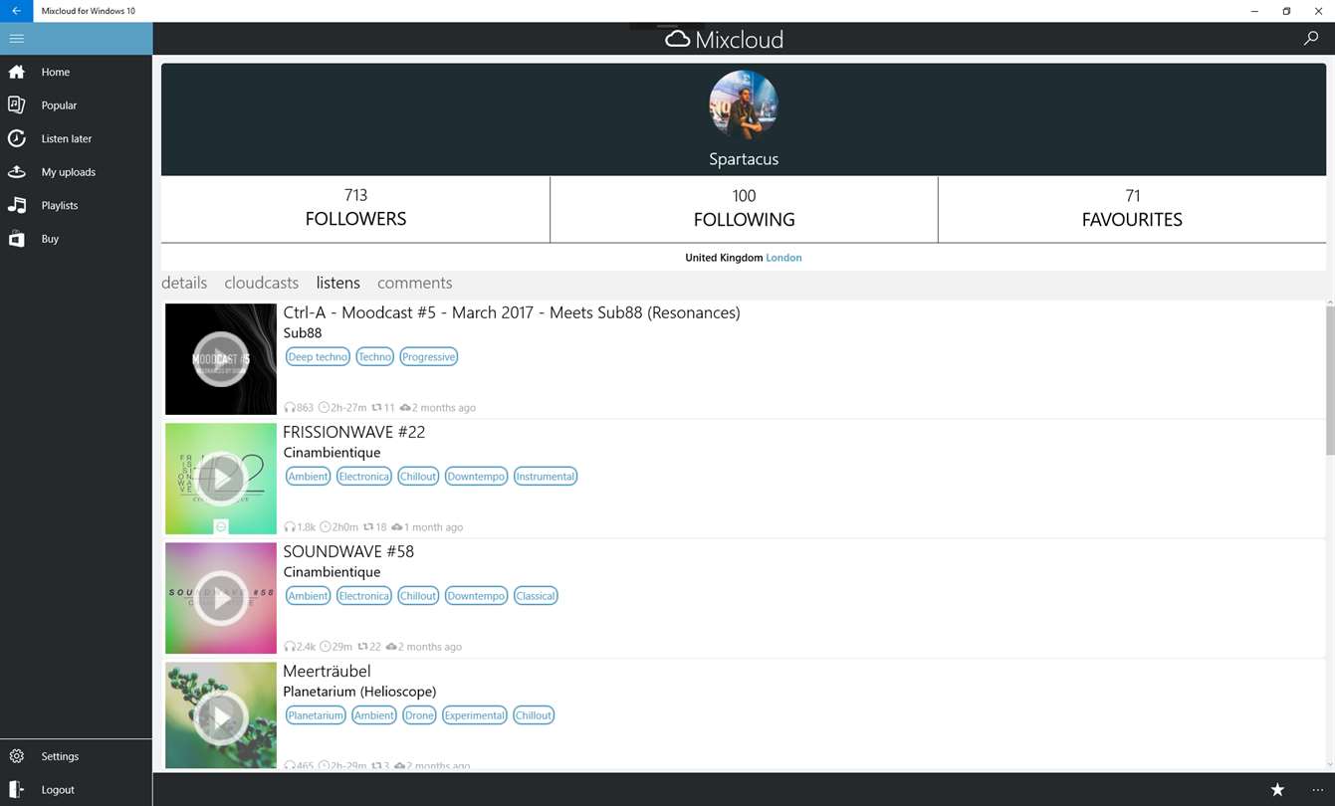
Task: Click 1.8k plays headphone icon
Action: pyautogui.click(x=290, y=526)
